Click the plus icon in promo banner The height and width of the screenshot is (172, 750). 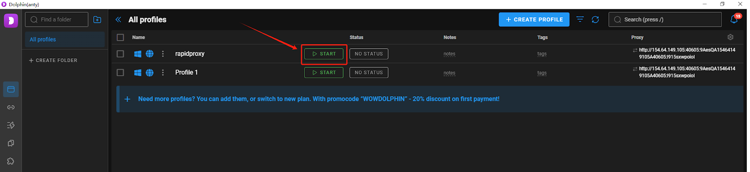click(127, 99)
